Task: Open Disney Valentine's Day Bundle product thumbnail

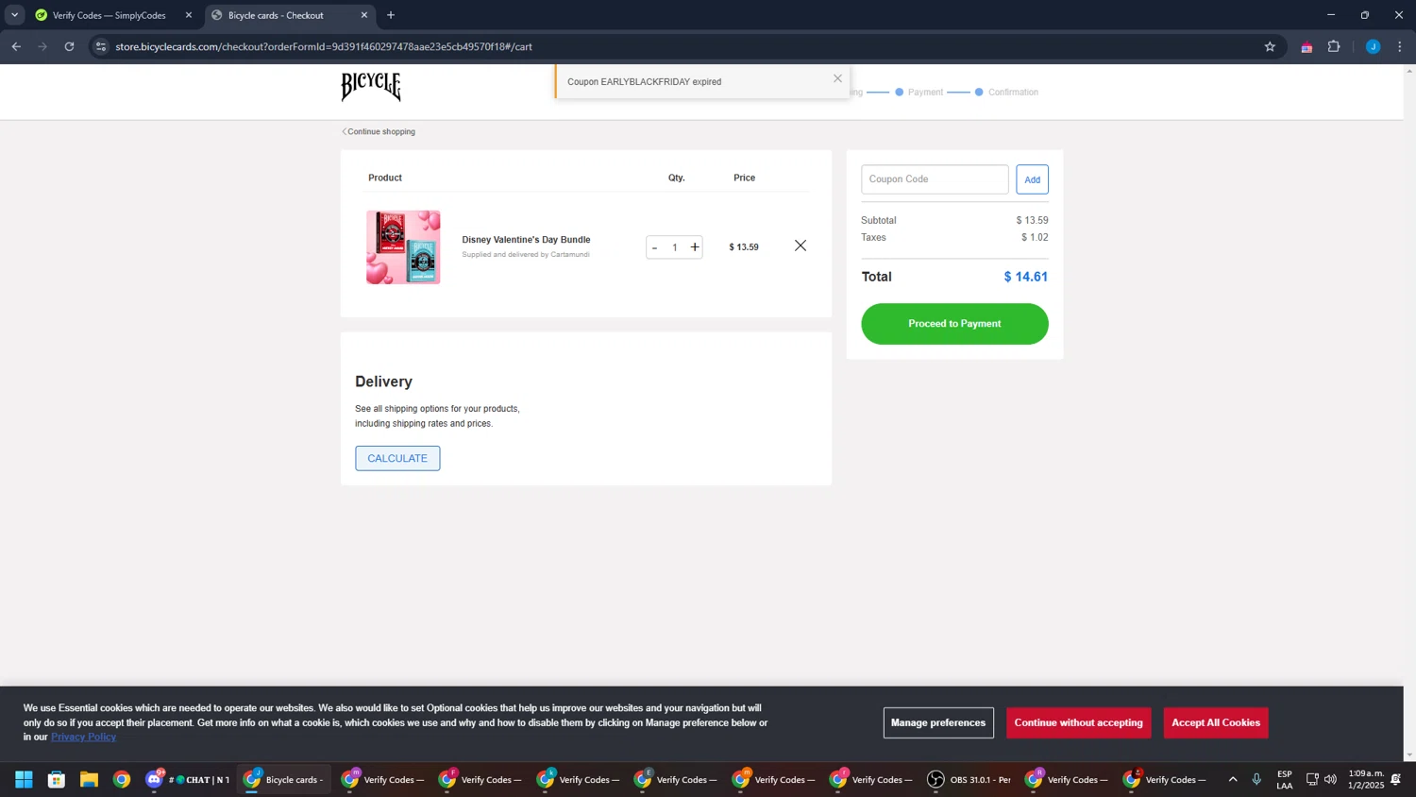Action: (x=403, y=247)
